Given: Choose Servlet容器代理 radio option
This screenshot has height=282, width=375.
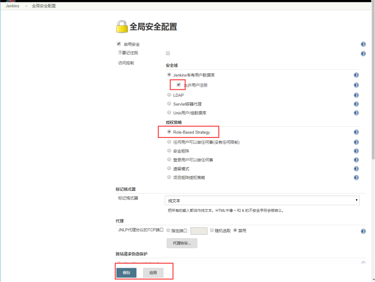Looking at the screenshot, I should coord(169,103).
